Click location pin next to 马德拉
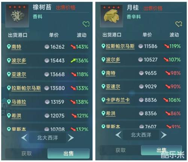The width and height of the screenshot is (188, 162). click(9, 102)
